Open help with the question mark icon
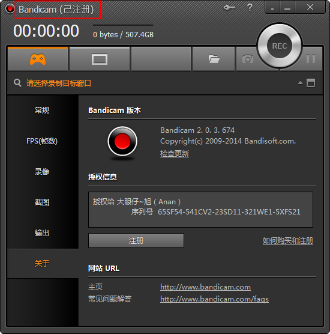 (x=250, y=7)
